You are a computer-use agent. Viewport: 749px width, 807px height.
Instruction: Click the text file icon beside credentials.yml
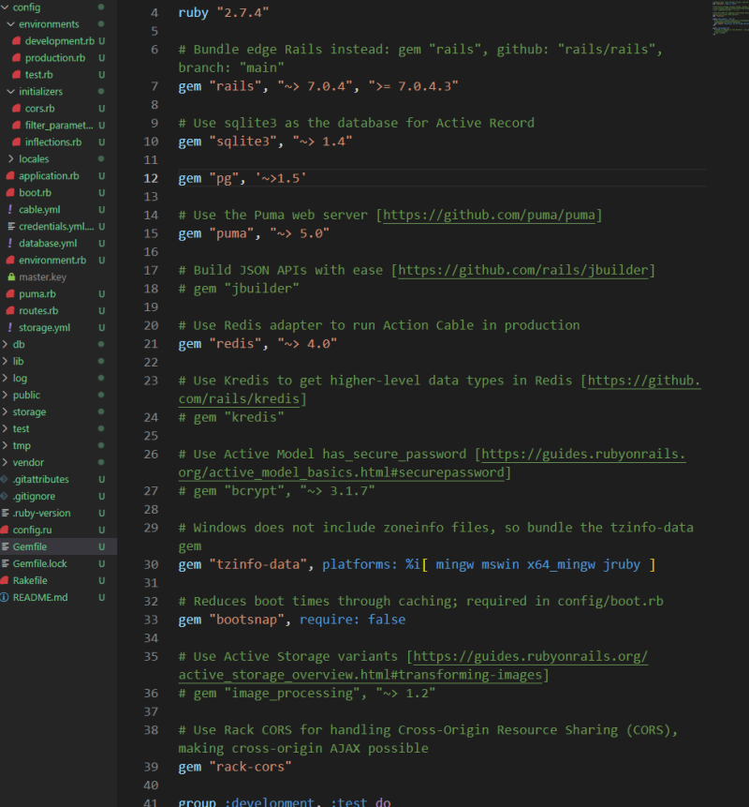[x=11, y=227]
